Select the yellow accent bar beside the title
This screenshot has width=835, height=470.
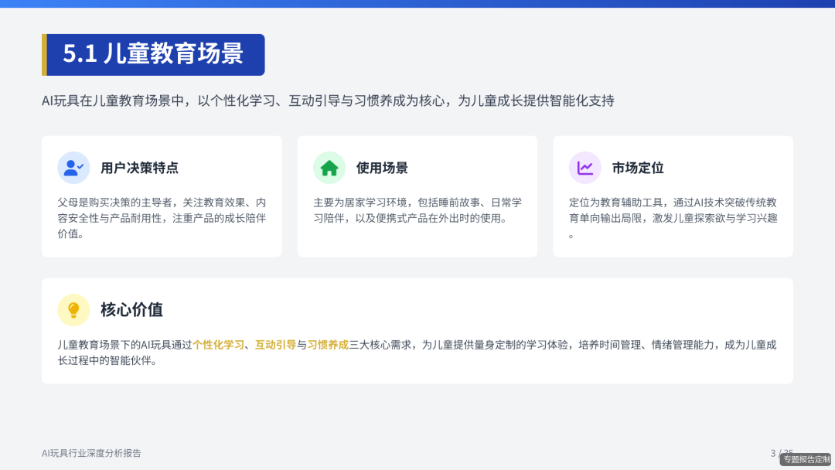tap(45, 54)
